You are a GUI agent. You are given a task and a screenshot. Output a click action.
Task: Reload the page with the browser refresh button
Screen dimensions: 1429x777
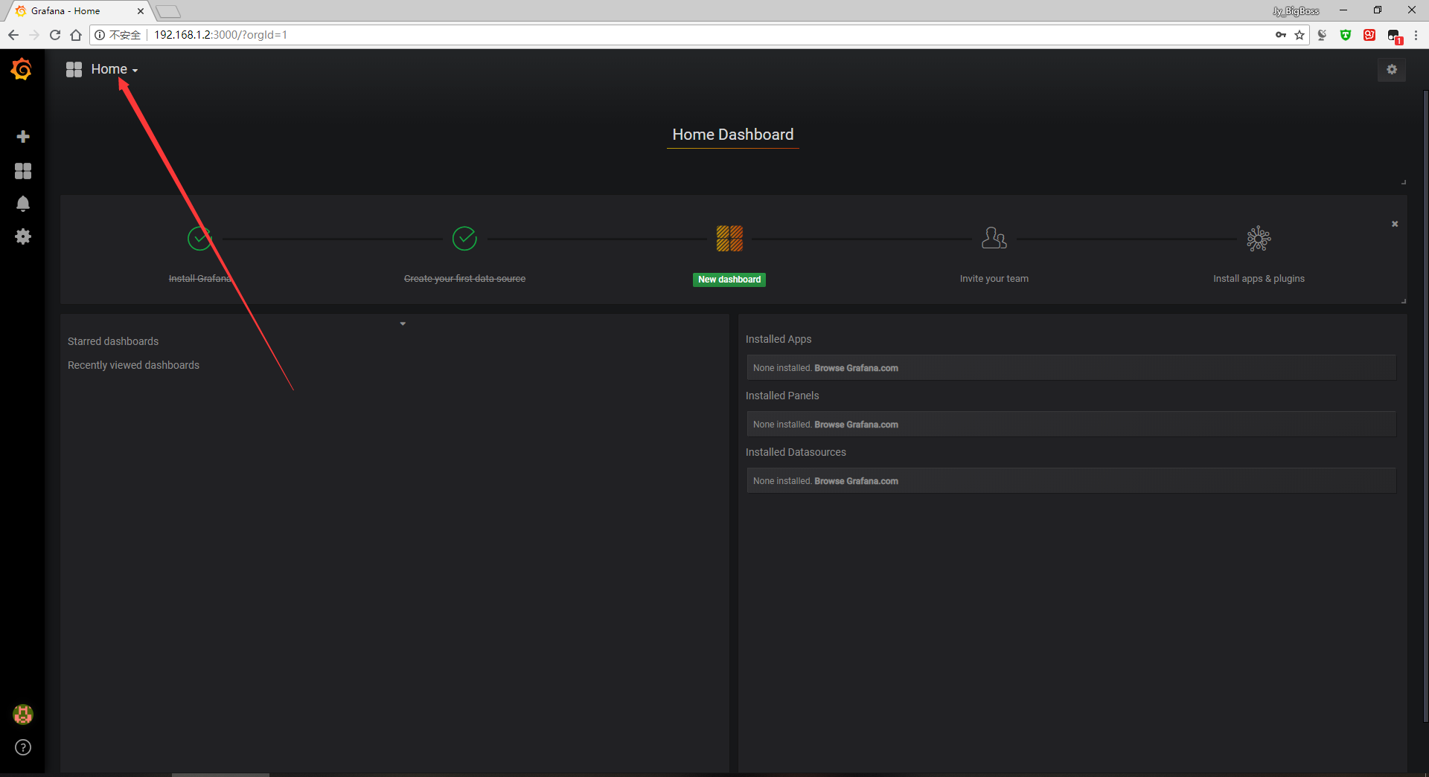[55, 35]
